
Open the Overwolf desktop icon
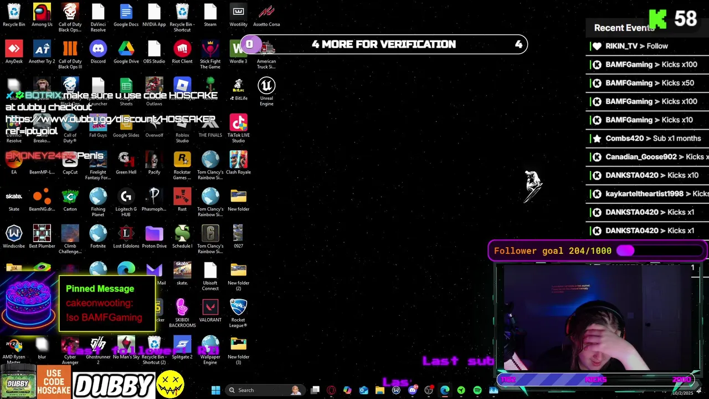[x=154, y=126]
